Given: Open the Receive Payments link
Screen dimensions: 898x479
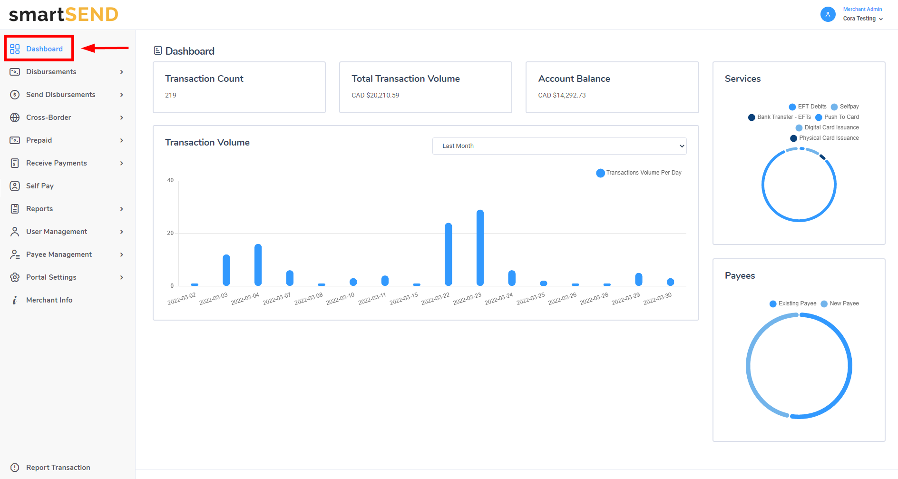Looking at the screenshot, I should click(57, 163).
